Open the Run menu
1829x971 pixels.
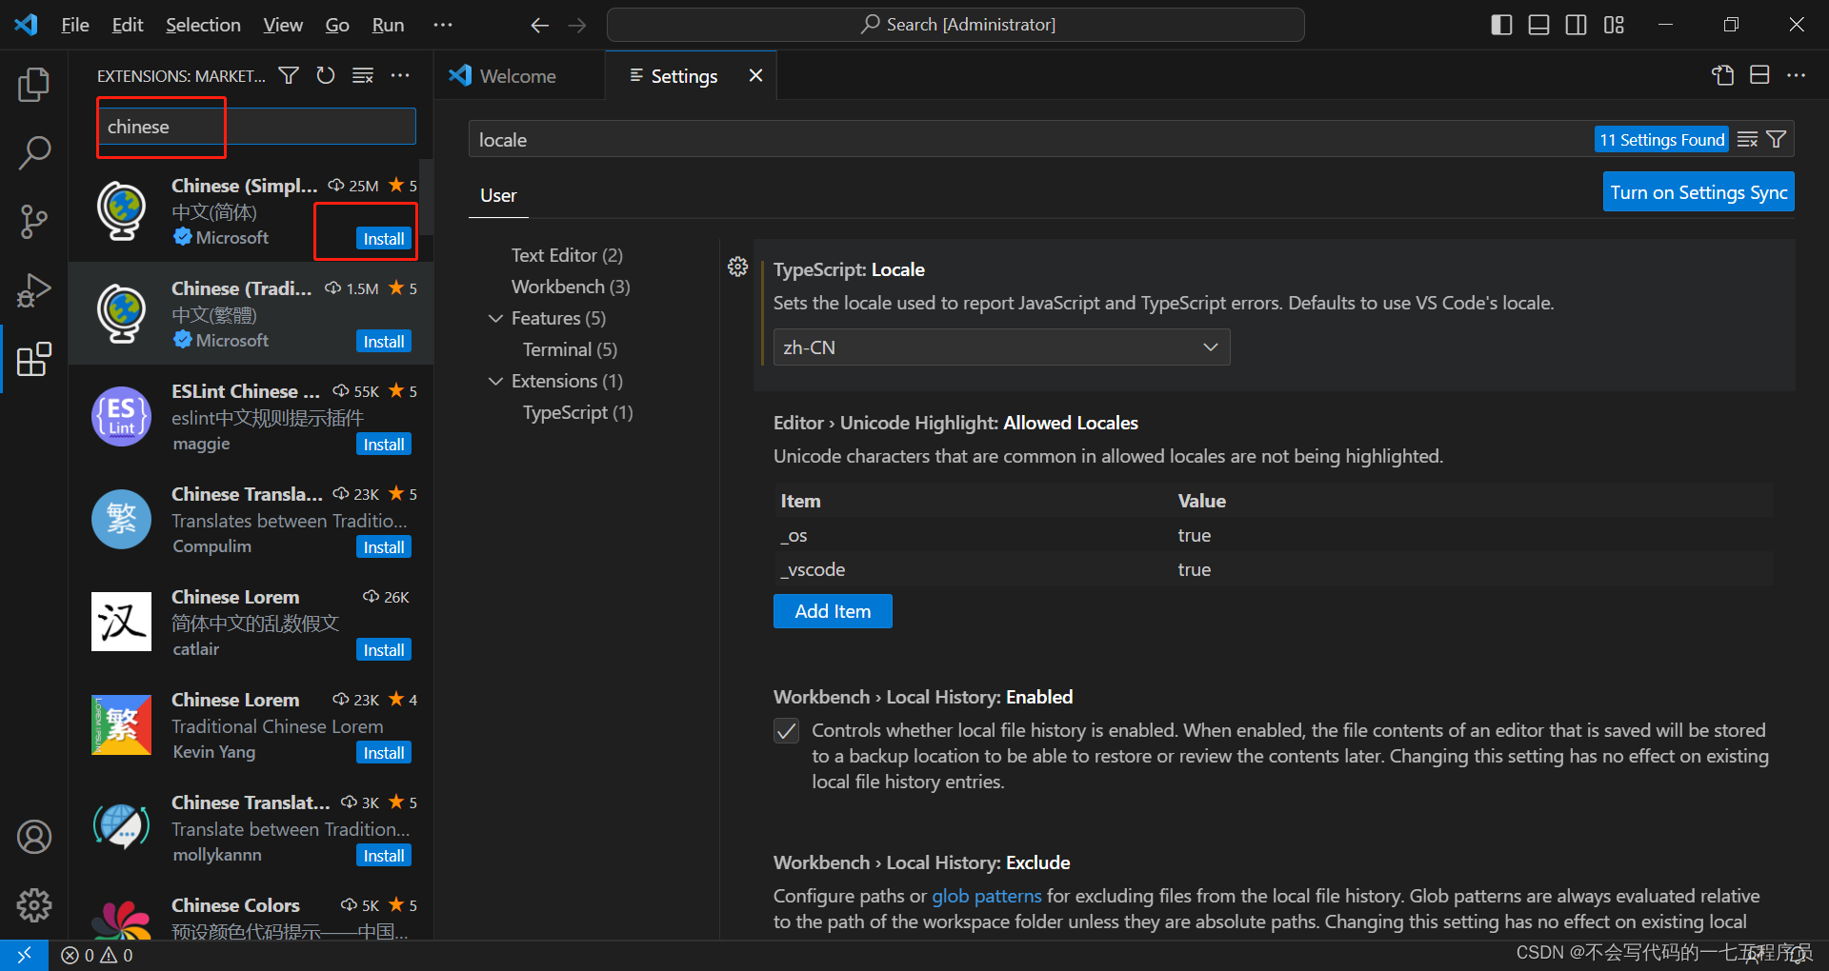[x=388, y=25]
